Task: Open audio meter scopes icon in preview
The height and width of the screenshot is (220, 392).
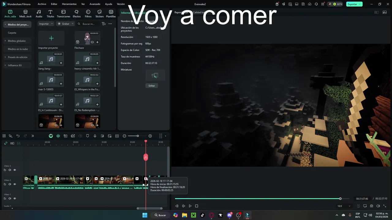Action: tap(385, 12)
